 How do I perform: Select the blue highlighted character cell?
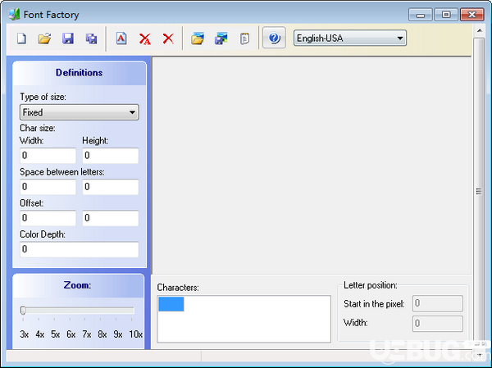pos(171,304)
